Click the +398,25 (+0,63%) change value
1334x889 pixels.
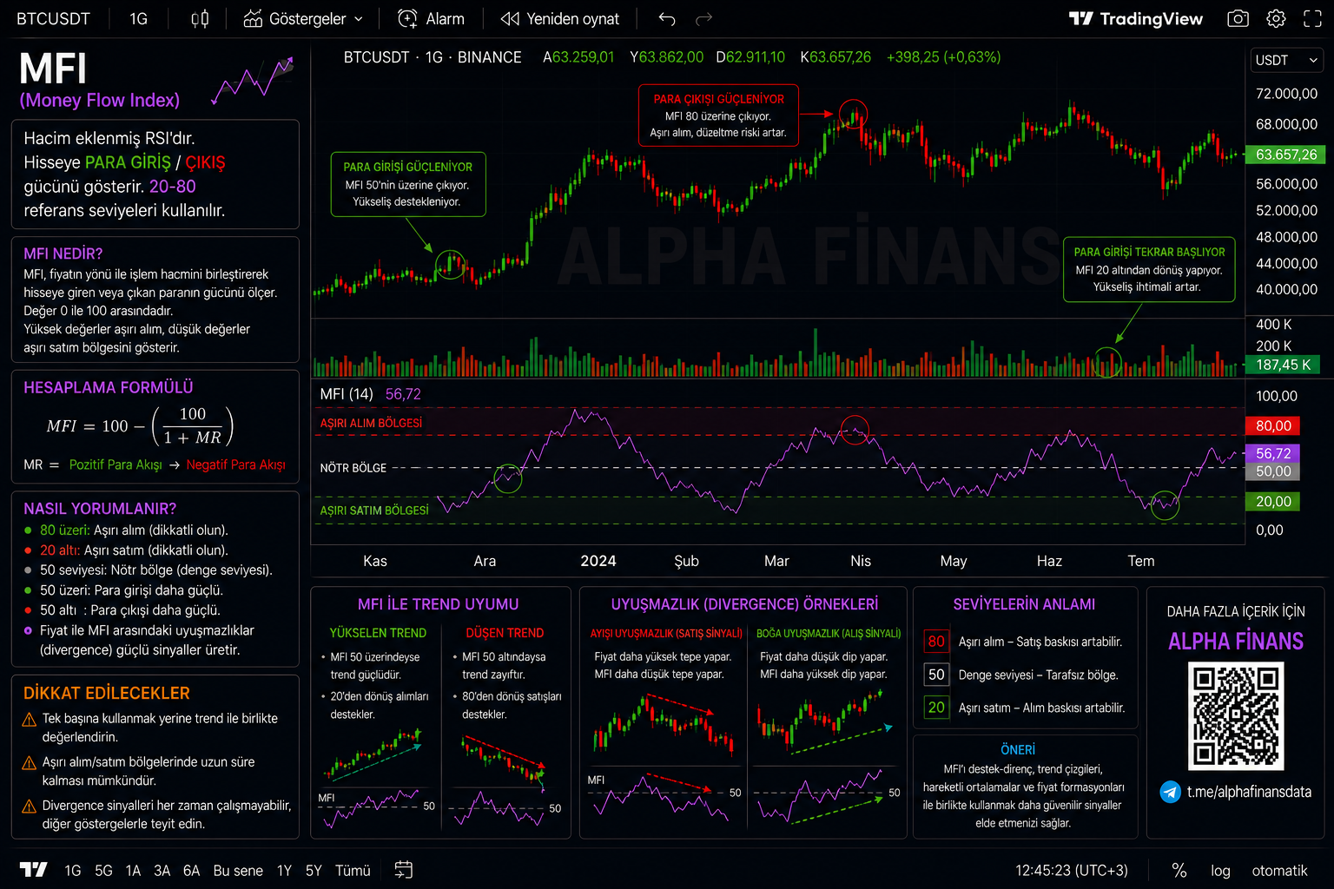[x=943, y=57]
